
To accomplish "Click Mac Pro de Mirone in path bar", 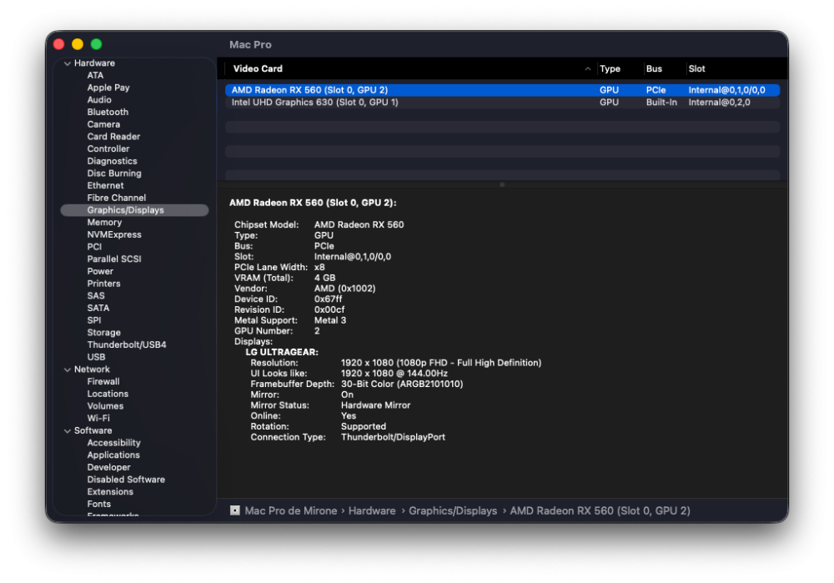I will (291, 510).
